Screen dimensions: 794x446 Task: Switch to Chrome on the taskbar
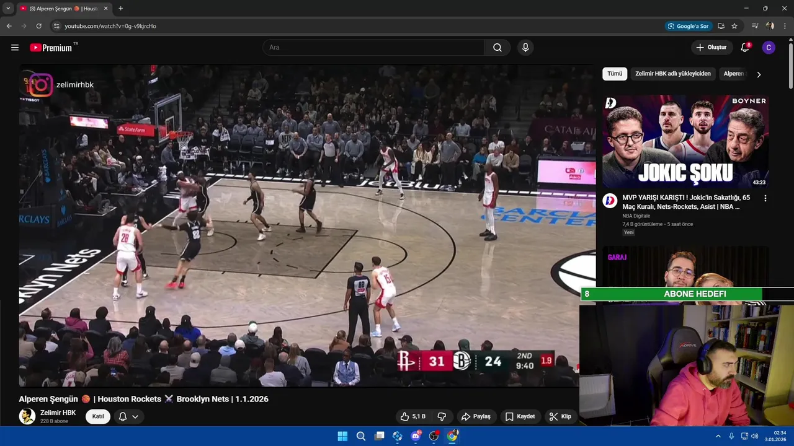click(x=452, y=436)
